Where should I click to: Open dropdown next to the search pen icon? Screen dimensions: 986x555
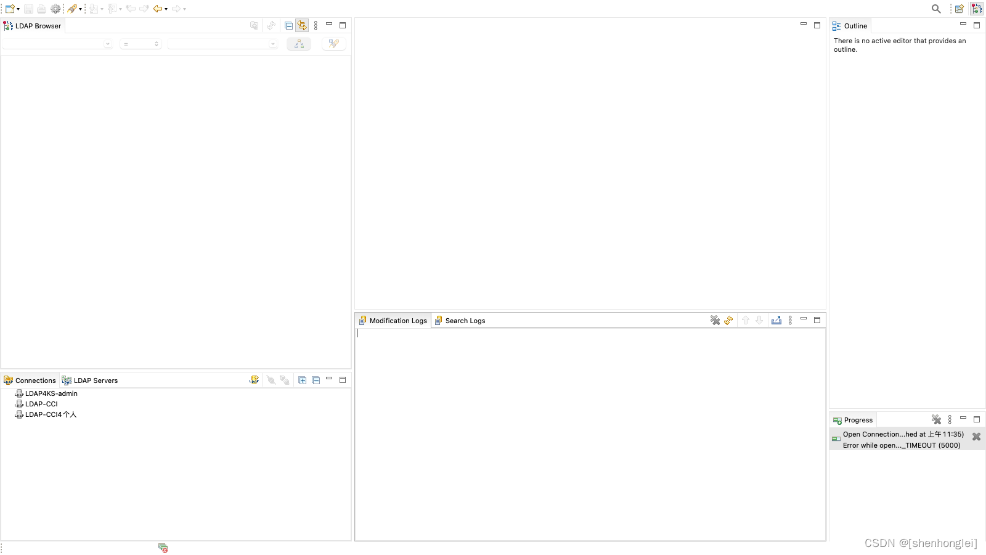(x=80, y=9)
